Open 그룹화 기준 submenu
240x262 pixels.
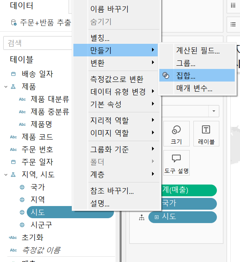[x=116, y=149]
